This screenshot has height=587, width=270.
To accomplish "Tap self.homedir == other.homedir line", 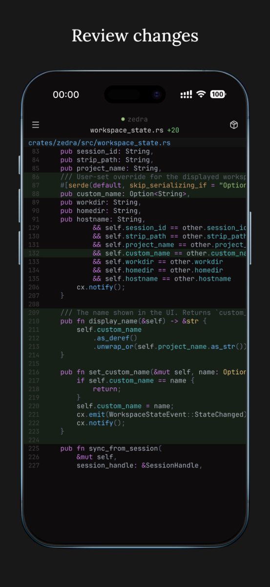I will coord(158,270).
